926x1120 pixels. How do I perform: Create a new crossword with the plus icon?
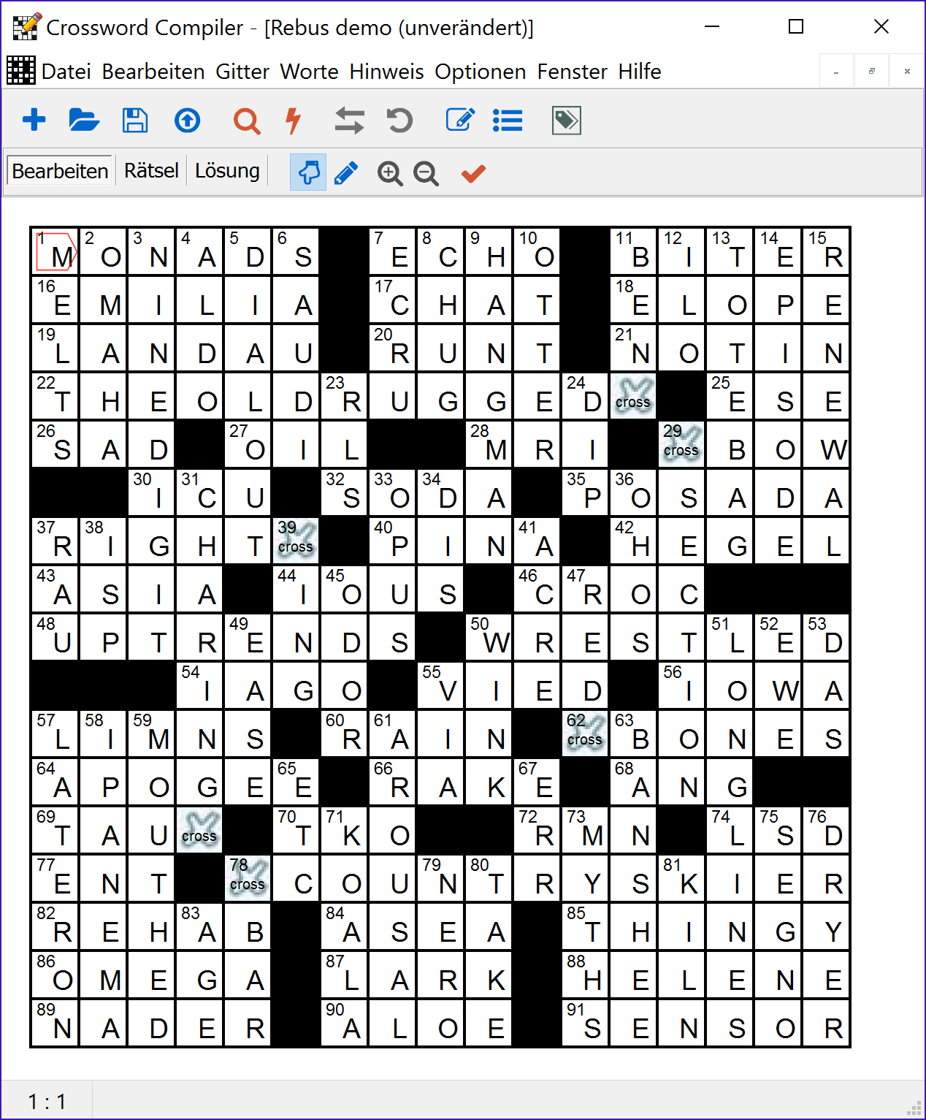coord(34,120)
